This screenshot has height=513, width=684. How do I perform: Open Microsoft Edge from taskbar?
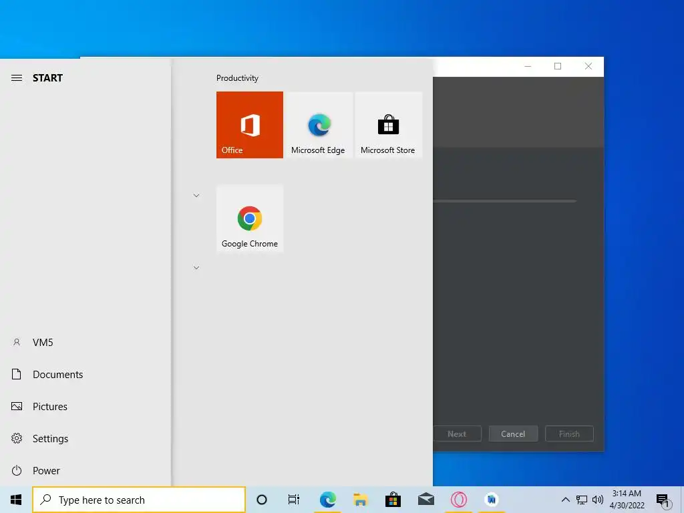(327, 500)
